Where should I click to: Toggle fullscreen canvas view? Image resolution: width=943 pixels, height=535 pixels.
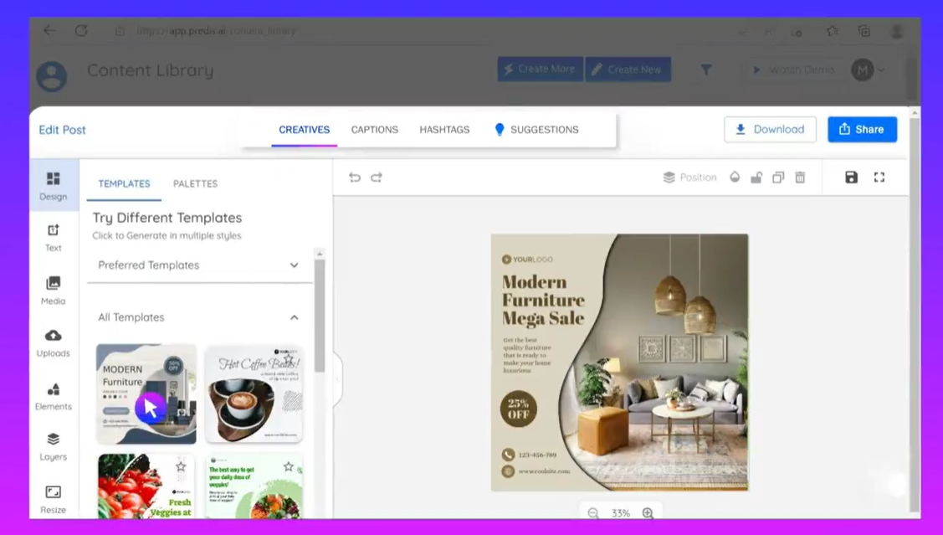point(879,177)
